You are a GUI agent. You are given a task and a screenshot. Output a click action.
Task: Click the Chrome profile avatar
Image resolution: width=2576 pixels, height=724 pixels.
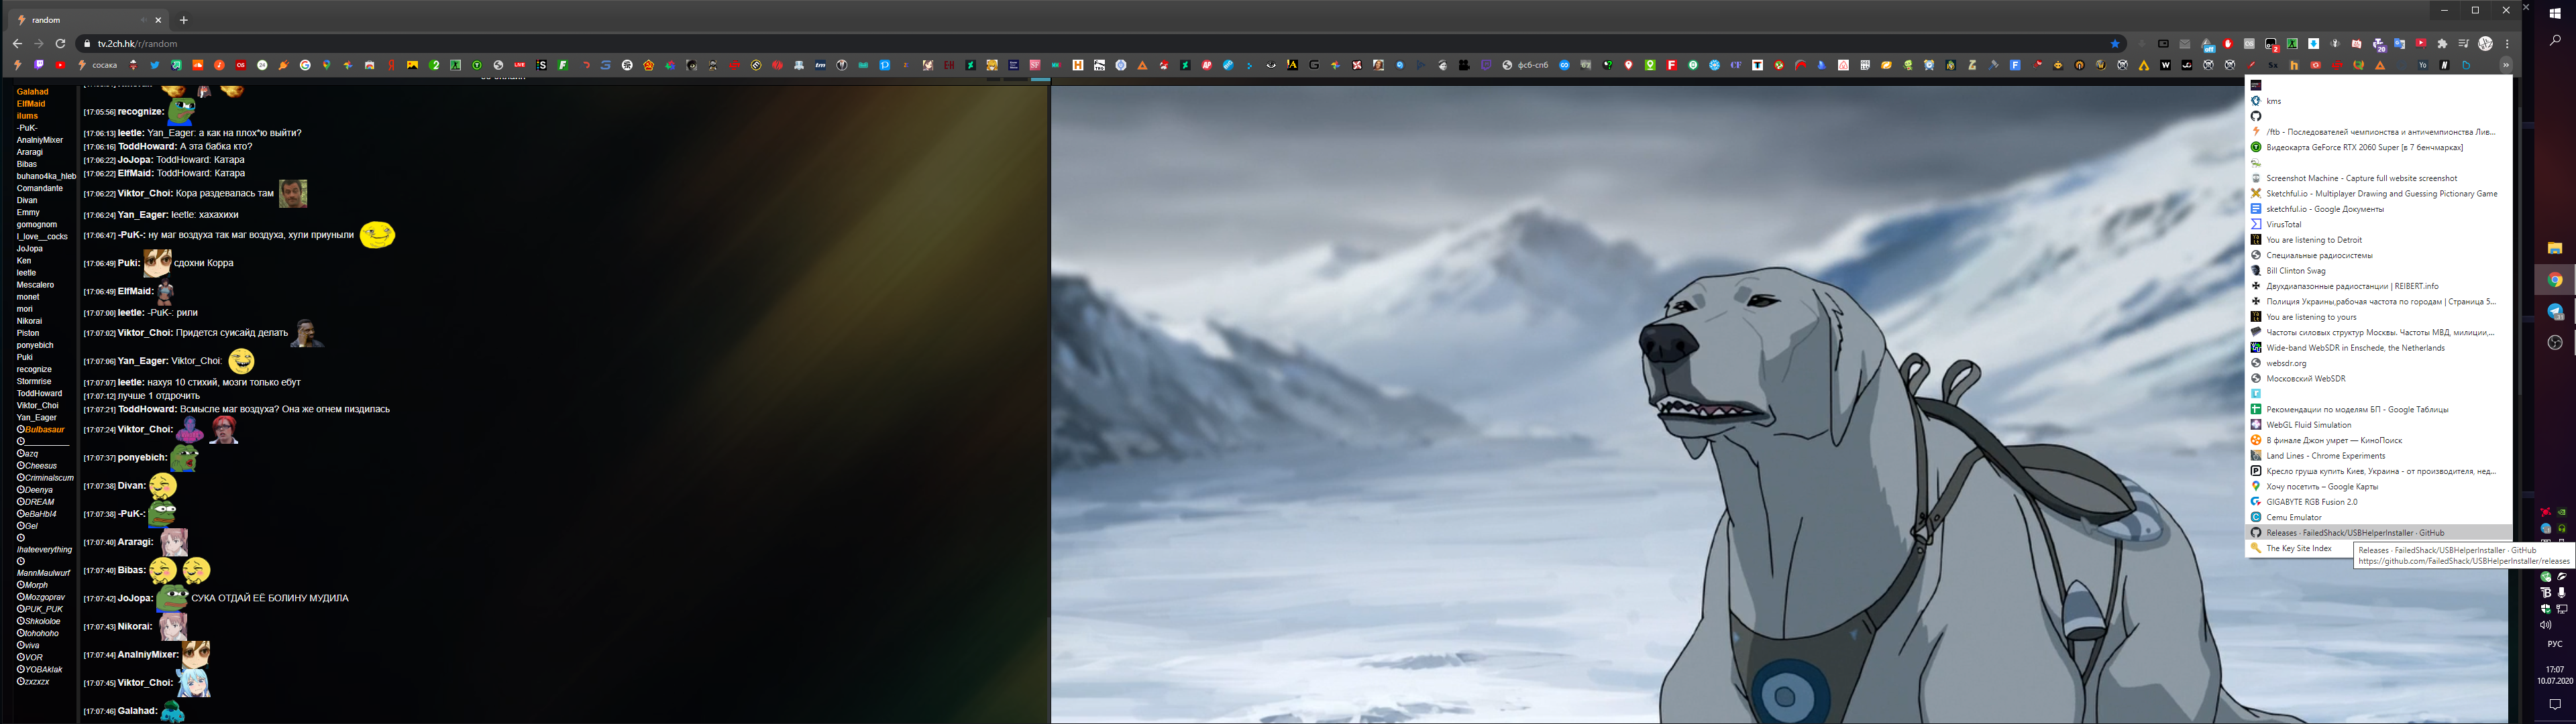pyautogui.click(x=2485, y=44)
